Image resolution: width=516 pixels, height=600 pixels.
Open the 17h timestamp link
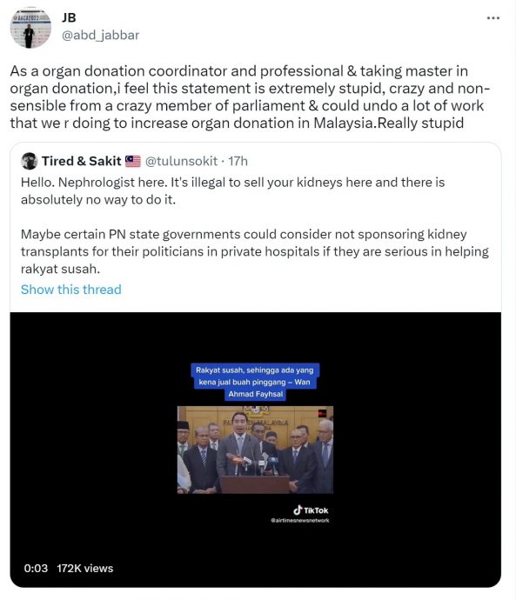[238, 161]
